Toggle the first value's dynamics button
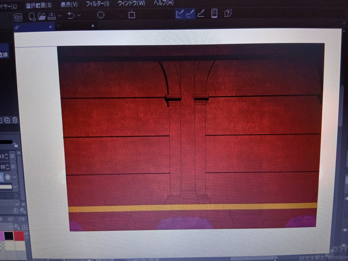Screen dimensions: 348x261 12,156
